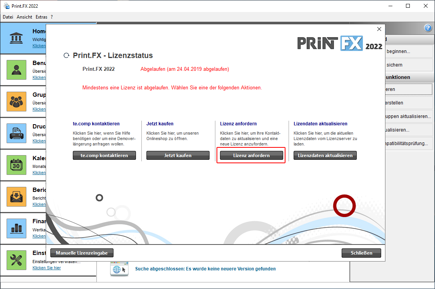Viewport: 435px width, 289px height.
Task: Click the 'Print.FX - Lizenzstatus' dialog title
Action: [113, 55]
